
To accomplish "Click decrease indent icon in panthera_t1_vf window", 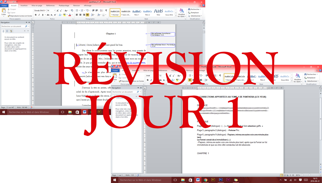I will point(93,10).
